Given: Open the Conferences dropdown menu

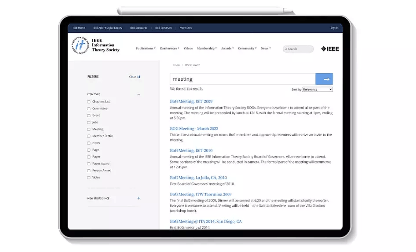Looking at the screenshot, I should (x=169, y=48).
